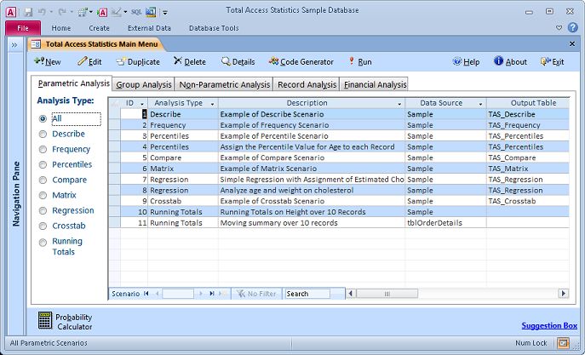Open Analysis Type column dropdown arrow
Screen dimensions: 585x355
click(213, 104)
